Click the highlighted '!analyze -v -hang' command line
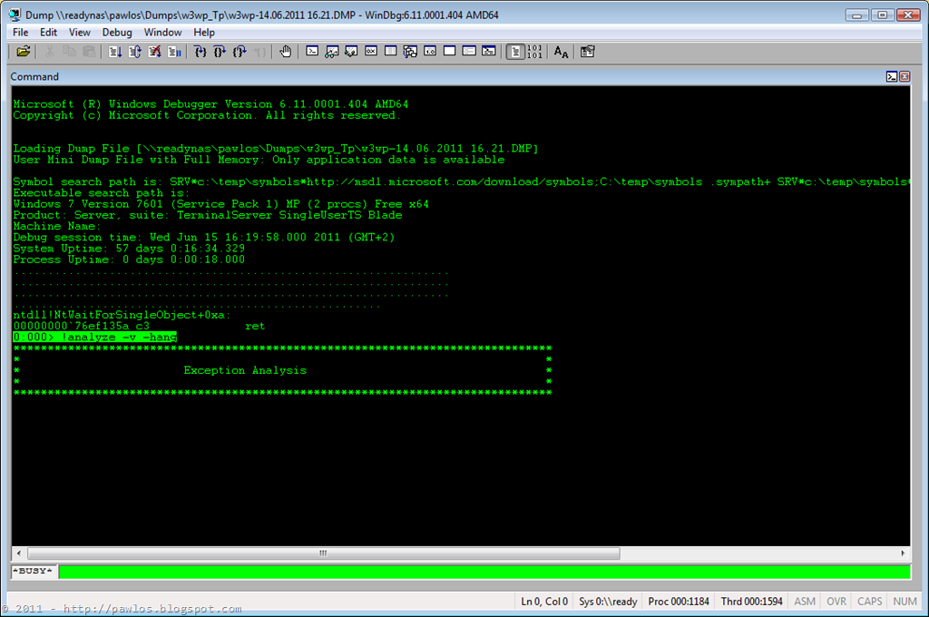Image resolution: width=929 pixels, height=617 pixels. 94,337
